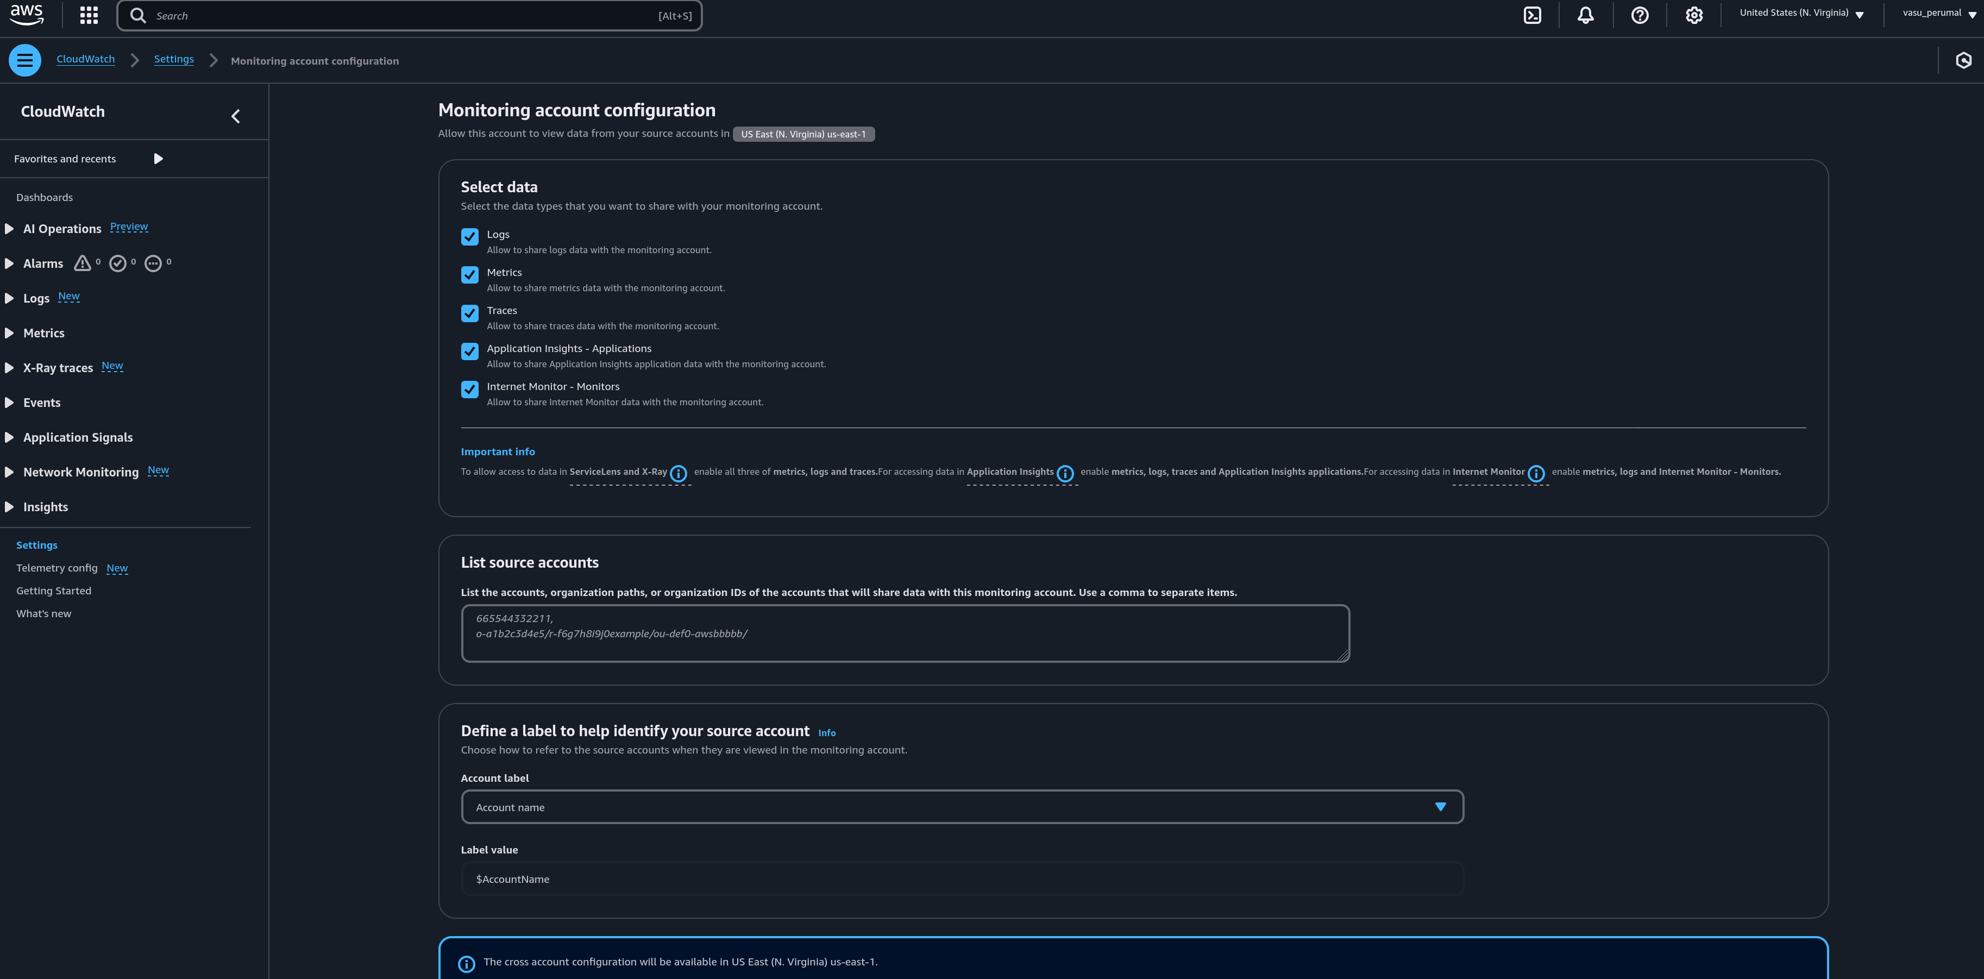Expand Favorites and recents
Image resolution: width=1984 pixels, height=979 pixels.
pyautogui.click(x=158, y=159)
